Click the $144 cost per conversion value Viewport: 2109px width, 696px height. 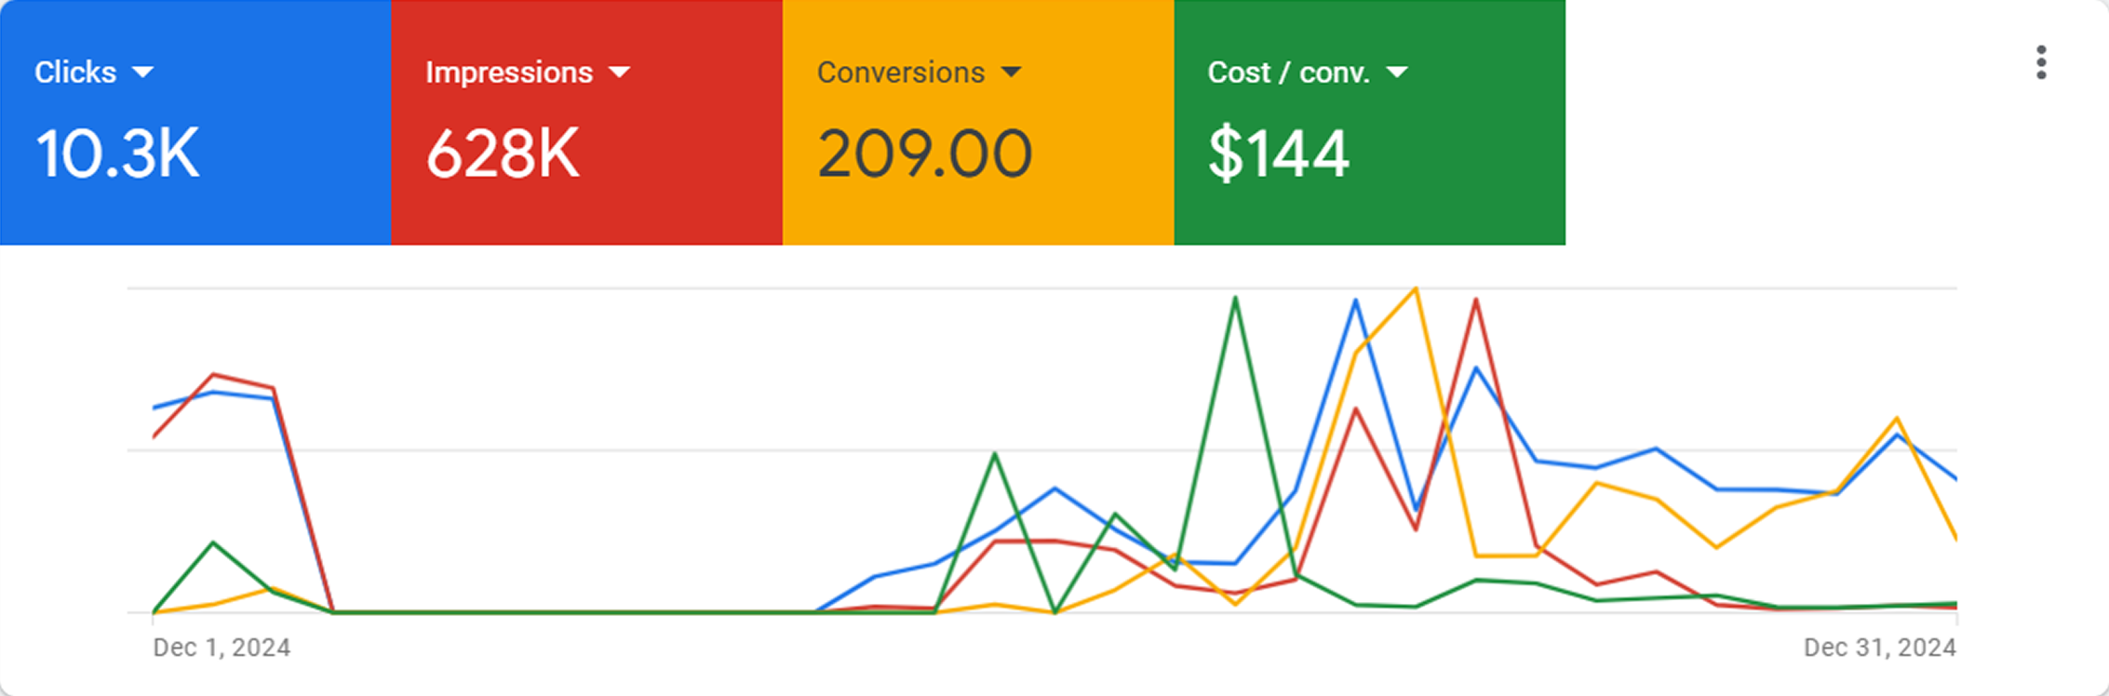1278,154
